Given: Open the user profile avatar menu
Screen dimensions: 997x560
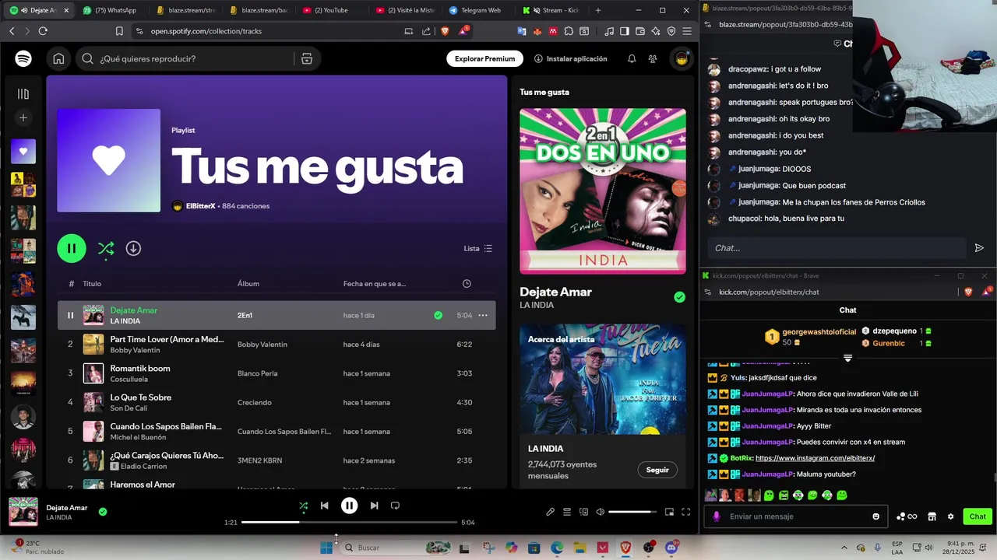Looking at the screenshot, I should 682,58.
